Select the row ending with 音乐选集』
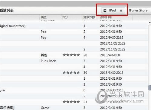The image size is (151, 110). point(74,108)
